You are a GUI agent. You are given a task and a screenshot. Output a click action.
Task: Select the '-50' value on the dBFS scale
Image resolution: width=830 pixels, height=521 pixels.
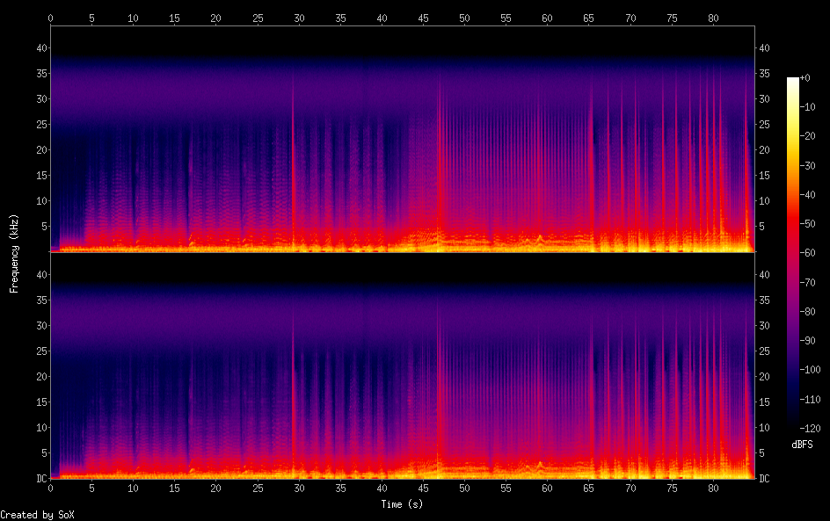click(808, 224)
